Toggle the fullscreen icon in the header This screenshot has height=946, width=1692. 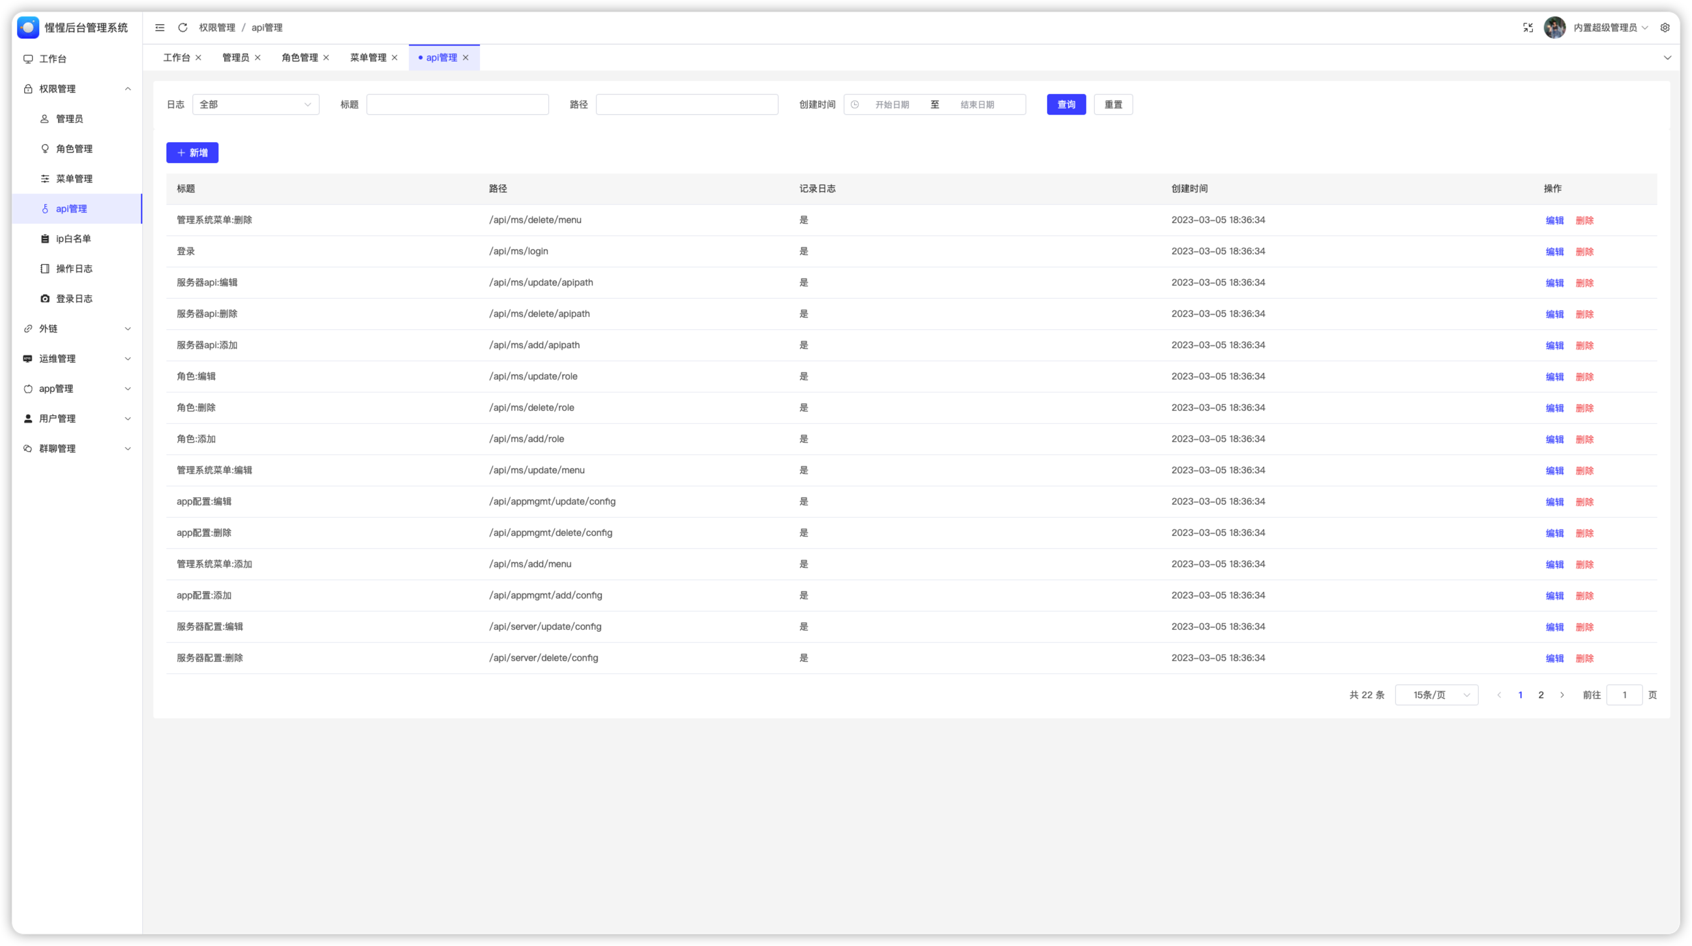click(x=1528, y=27)
